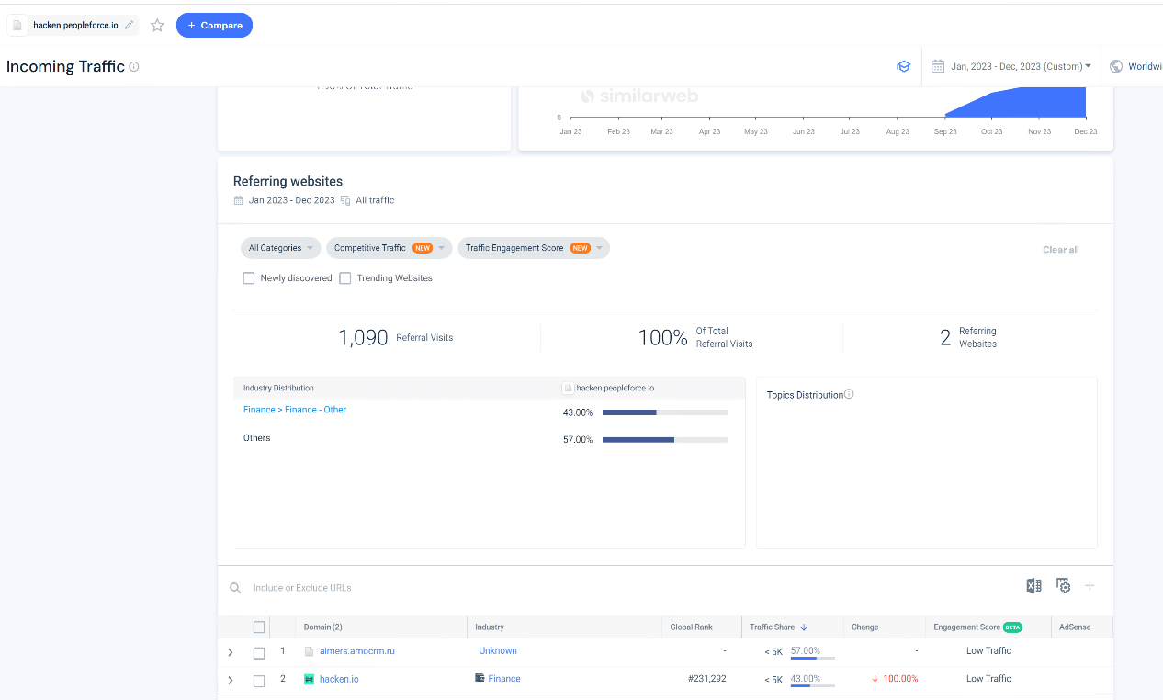Open the graduation cap learning icon
The width and height of the screenshot is (1163, 700).
point(903,66)
